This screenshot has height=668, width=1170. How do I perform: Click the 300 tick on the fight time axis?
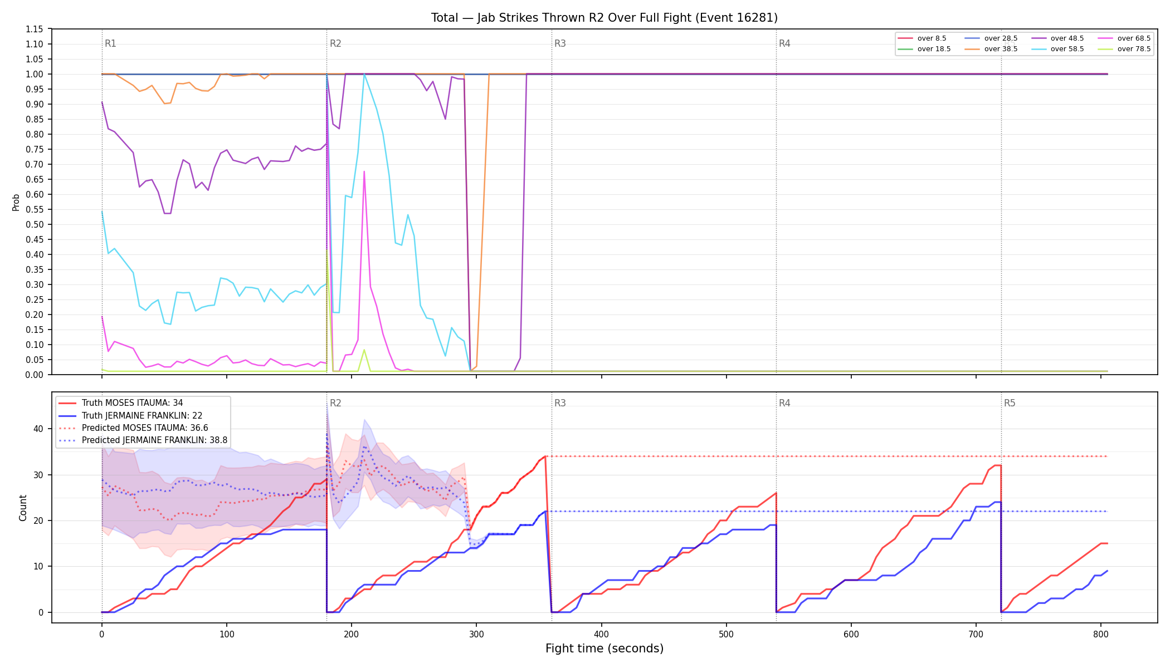click(x=476, y=634)
